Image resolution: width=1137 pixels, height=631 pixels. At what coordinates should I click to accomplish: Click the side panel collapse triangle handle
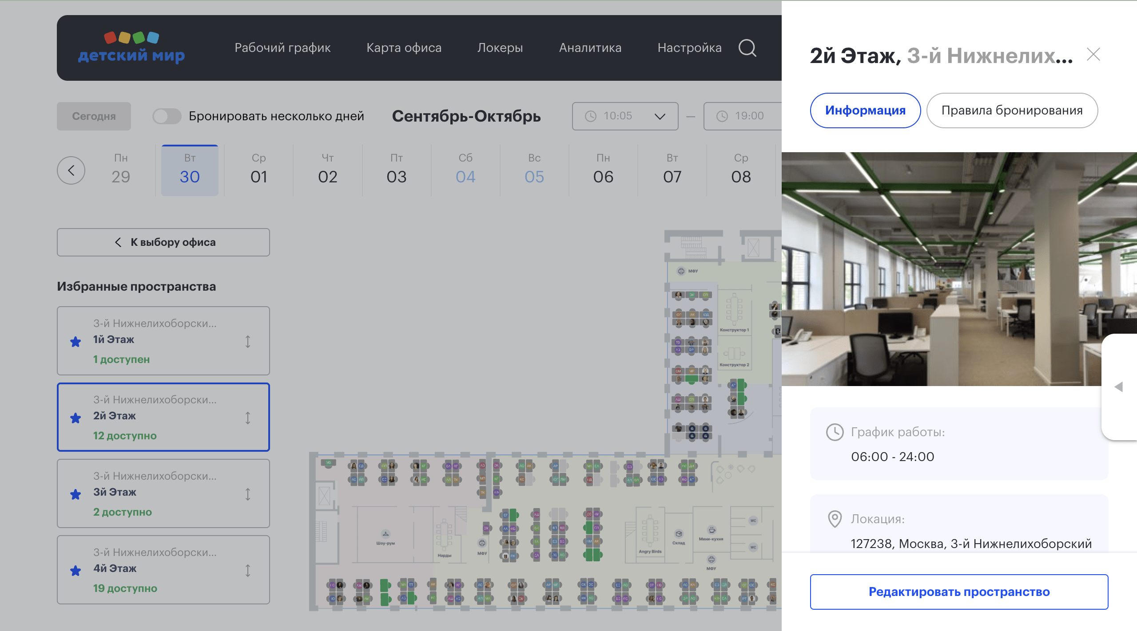tap(1119, 387)
